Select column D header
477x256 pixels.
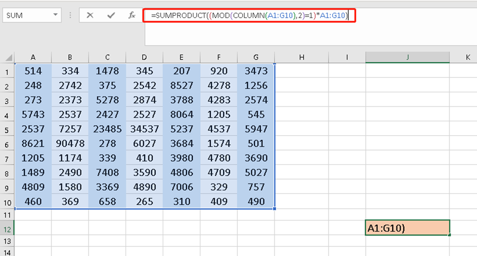point(144,57)
